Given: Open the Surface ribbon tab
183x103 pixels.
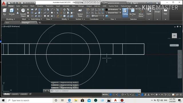Looking at the screenshot, I should (x=25, y=6).
